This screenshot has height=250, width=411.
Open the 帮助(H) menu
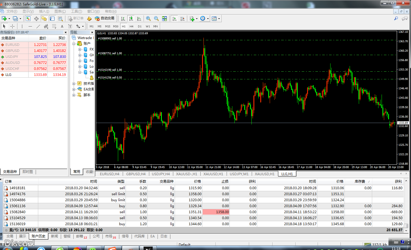pyautogui.click(x=111, y=11)
